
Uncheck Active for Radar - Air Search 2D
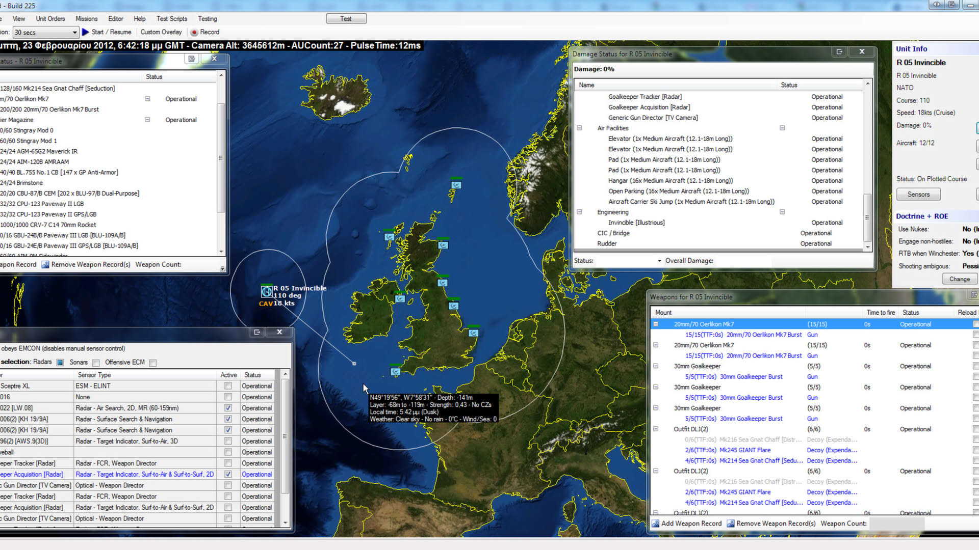(228, 408)
